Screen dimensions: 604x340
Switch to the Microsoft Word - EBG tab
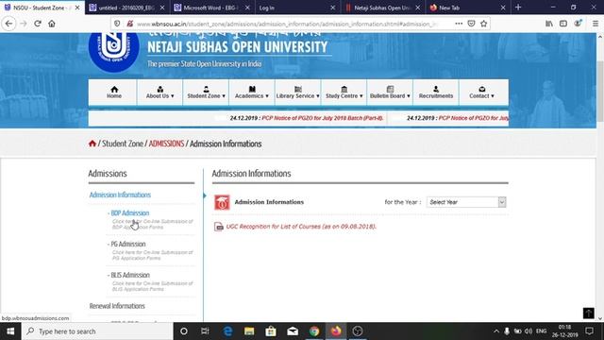coord(211,8)
